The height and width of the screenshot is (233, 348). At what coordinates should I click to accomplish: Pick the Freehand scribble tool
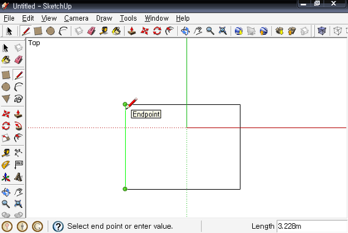(18, 99)
